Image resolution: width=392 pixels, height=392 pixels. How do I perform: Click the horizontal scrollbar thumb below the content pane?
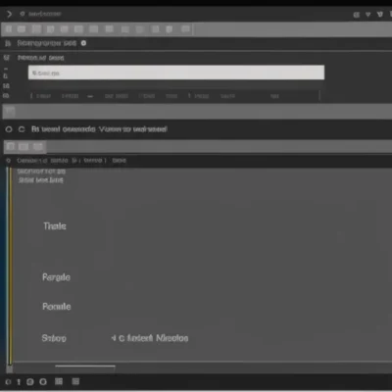[x=85, y=367]
